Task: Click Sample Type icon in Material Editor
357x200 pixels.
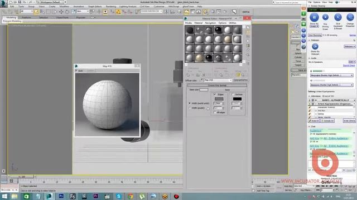Action: pos(248,27)
